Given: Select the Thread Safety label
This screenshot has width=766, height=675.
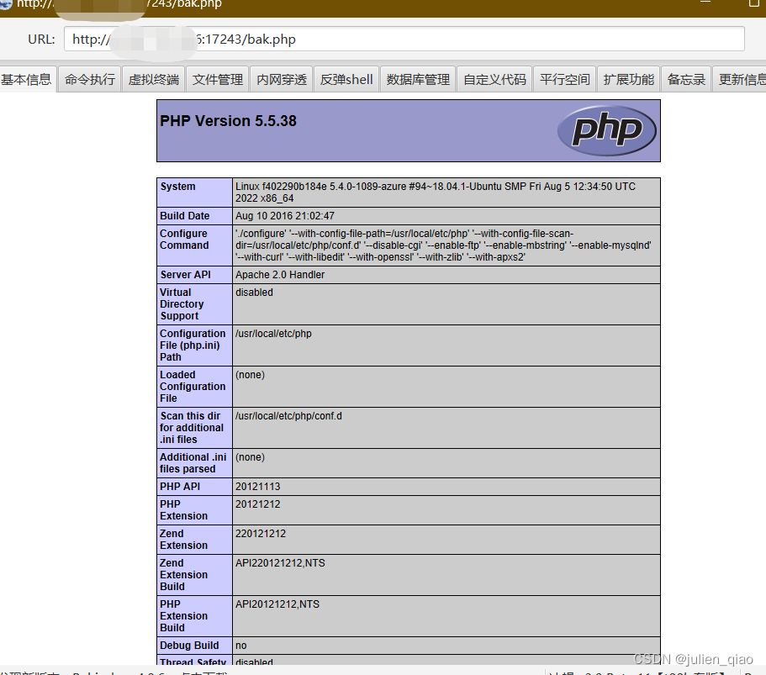Looking at the screenshot, I should click(x=193, y=662).
